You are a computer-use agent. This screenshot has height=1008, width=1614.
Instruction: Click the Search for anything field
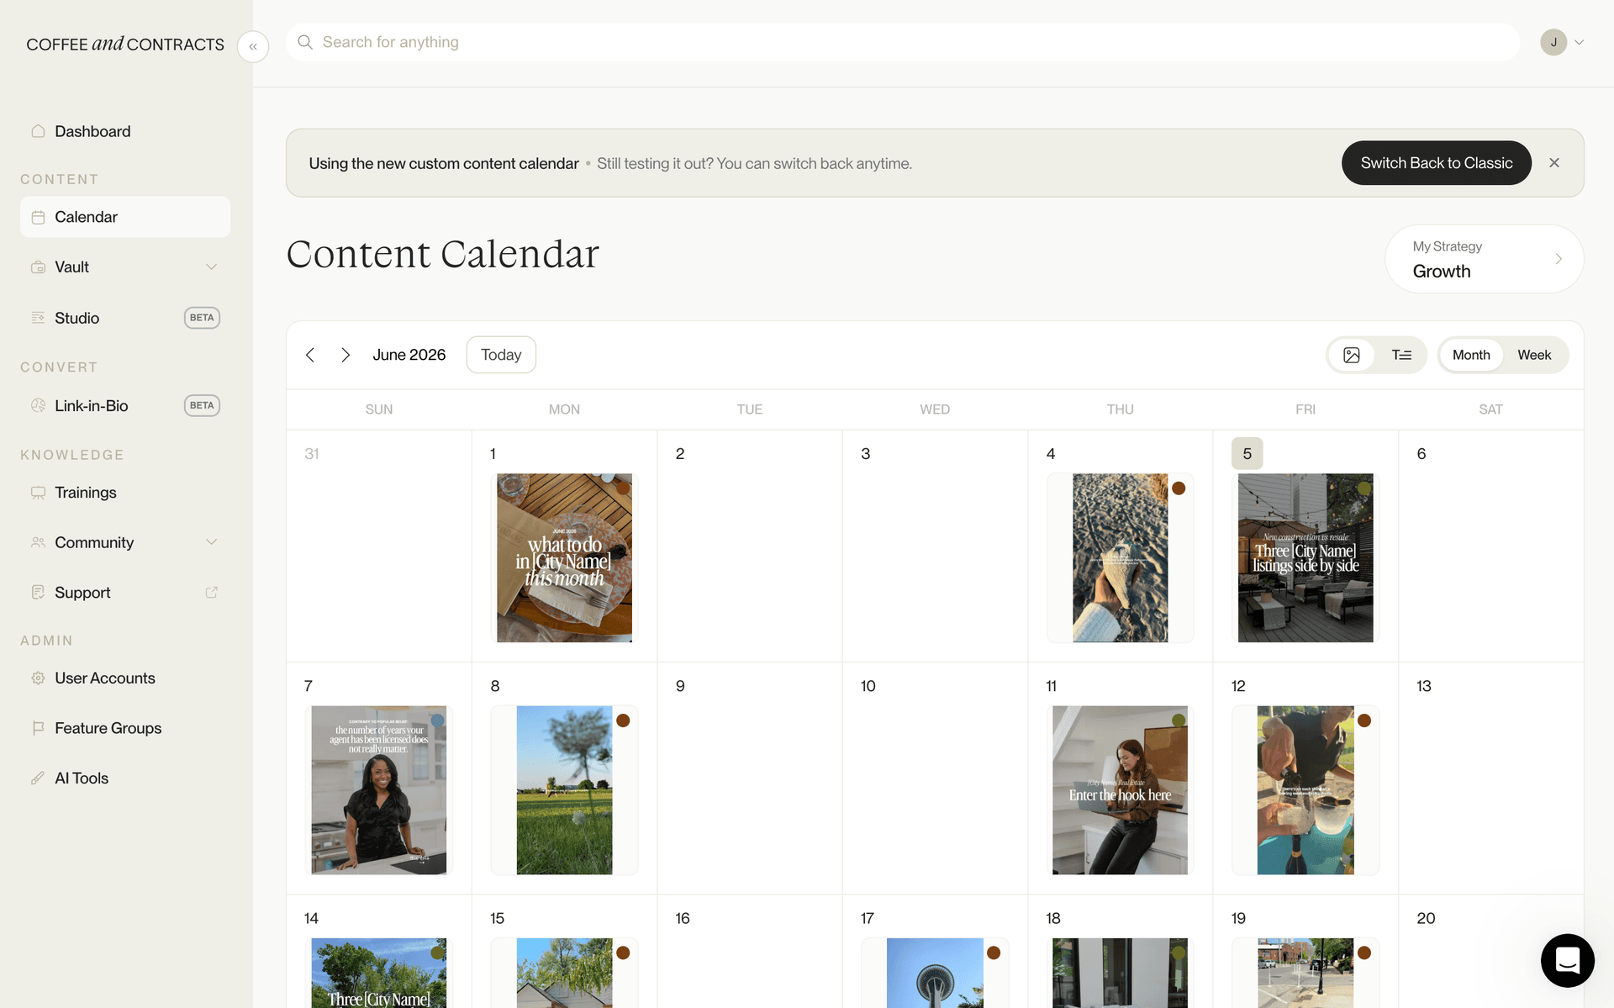[x=903, y=42]
